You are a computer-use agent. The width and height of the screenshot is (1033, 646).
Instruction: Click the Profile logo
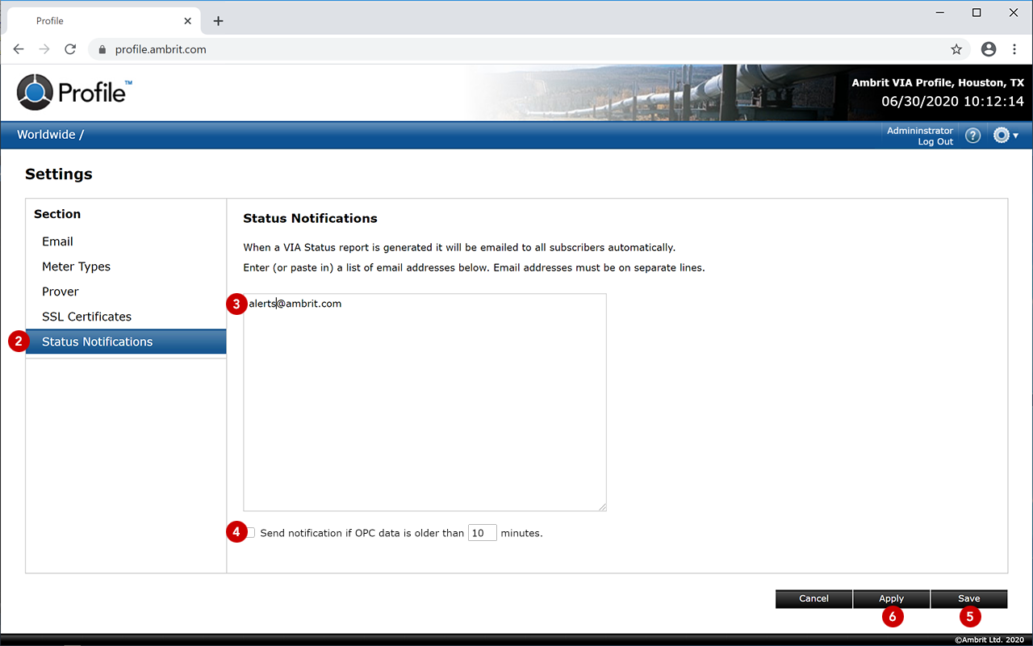click(x=74, y=92)
